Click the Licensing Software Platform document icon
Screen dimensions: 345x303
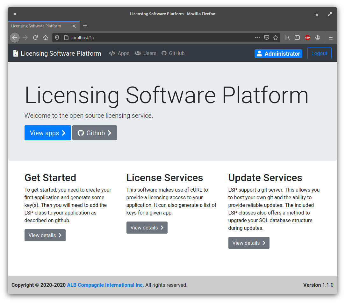15,53
